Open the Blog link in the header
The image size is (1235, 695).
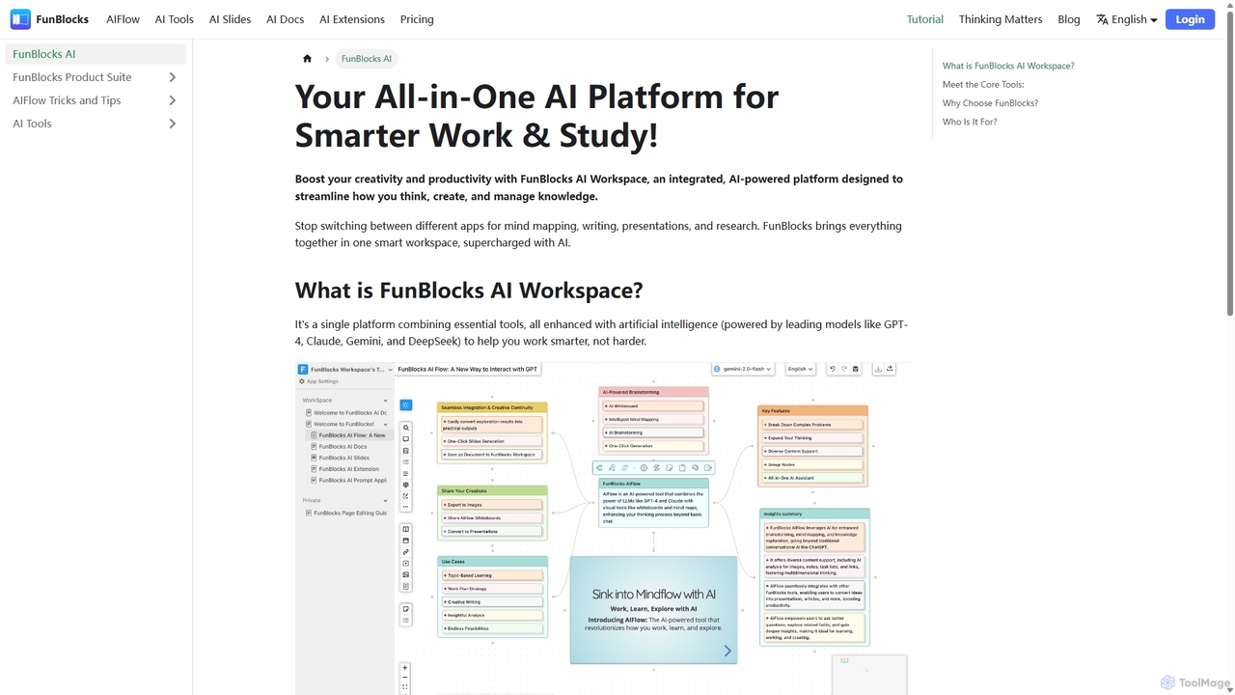click(1069, 19)
